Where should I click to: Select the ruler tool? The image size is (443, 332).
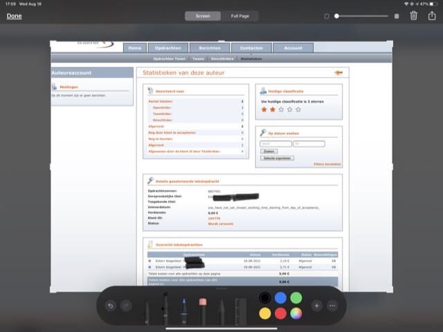[240, 311]
